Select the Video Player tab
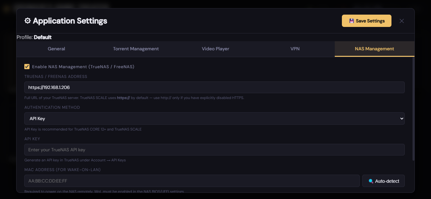 coord(215,49)
